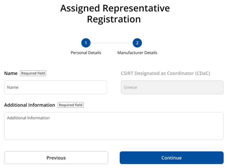Click the Additional Information placeholder text
Viewport: 230px width, 168px height.
pos(28,118)
